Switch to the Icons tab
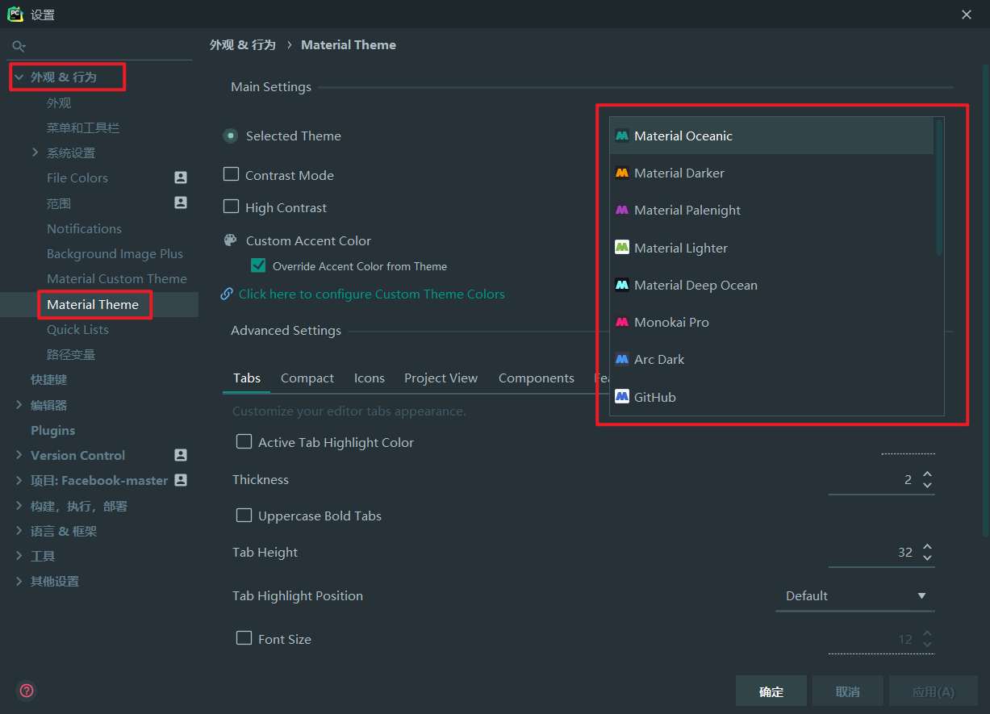 coord(370,378)
